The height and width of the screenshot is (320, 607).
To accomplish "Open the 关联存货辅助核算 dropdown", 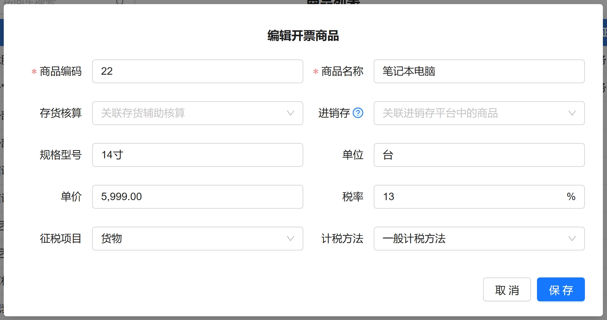I will coord(187,113).
